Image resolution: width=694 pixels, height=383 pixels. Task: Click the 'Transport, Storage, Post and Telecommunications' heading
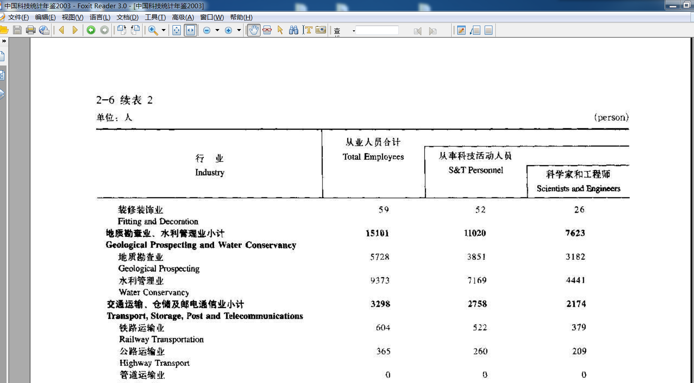(205, 316)
